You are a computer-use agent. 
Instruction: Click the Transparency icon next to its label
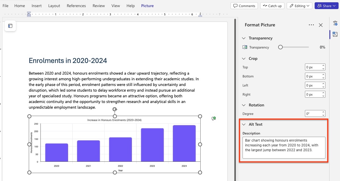(245, 47)
